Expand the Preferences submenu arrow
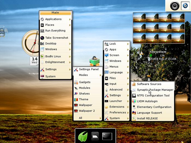The width and height of the screenshot is (191, 143). point(128,113)
